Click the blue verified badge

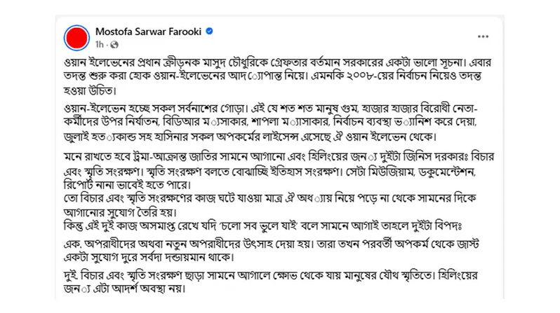210,32
